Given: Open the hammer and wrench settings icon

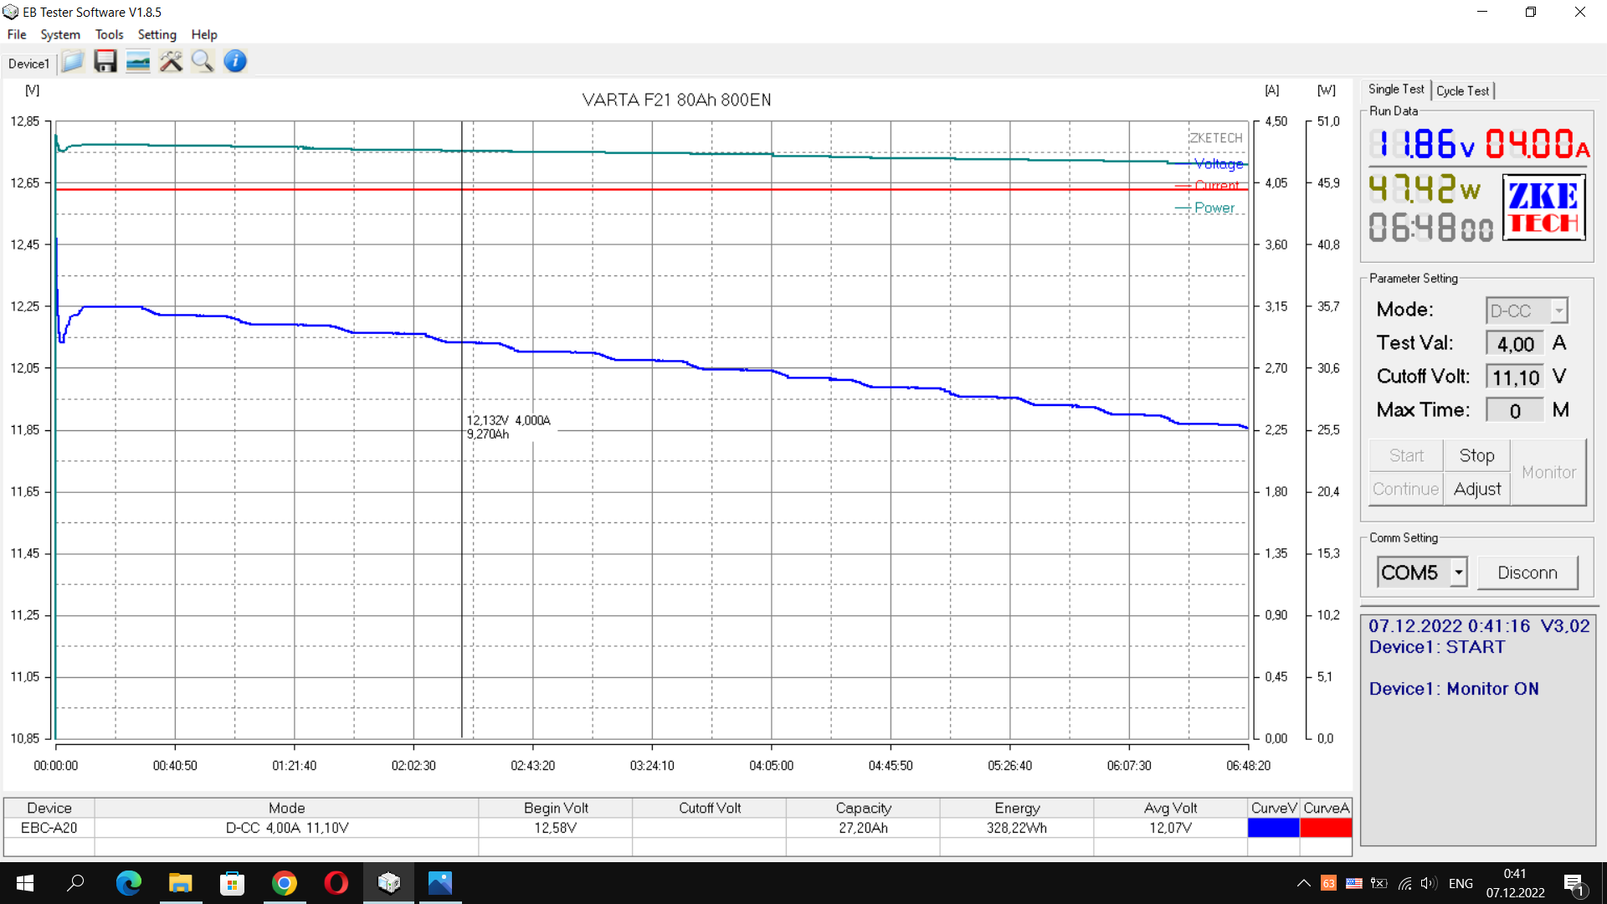Looking at the screenshot, I should [171, 61].
